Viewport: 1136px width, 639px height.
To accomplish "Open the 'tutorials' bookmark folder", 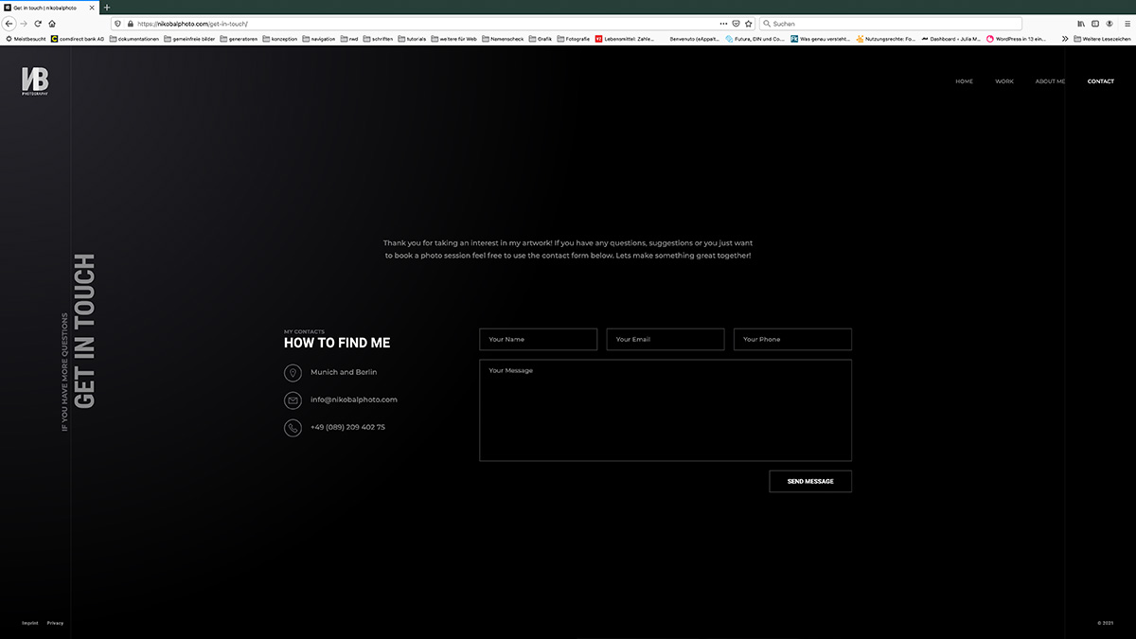I will (412, 39).
